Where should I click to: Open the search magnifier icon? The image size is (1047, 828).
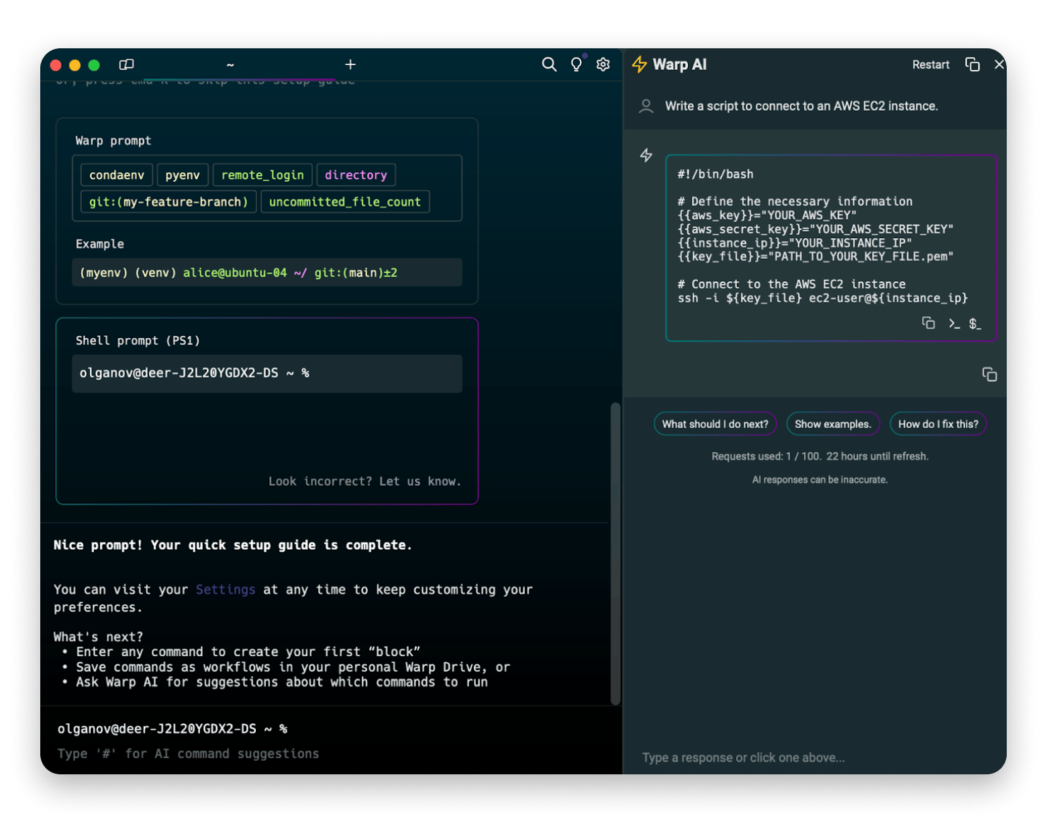coord(549,64)
